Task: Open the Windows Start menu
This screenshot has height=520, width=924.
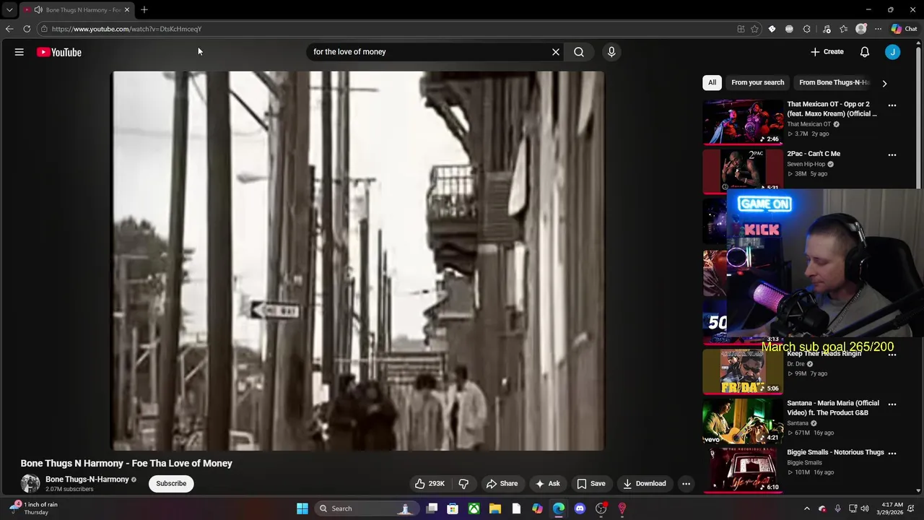Action: pos(302,508)
